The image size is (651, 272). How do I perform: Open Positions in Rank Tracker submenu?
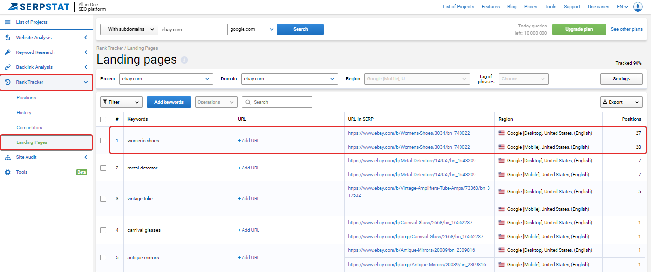click(x=27, y=98)
